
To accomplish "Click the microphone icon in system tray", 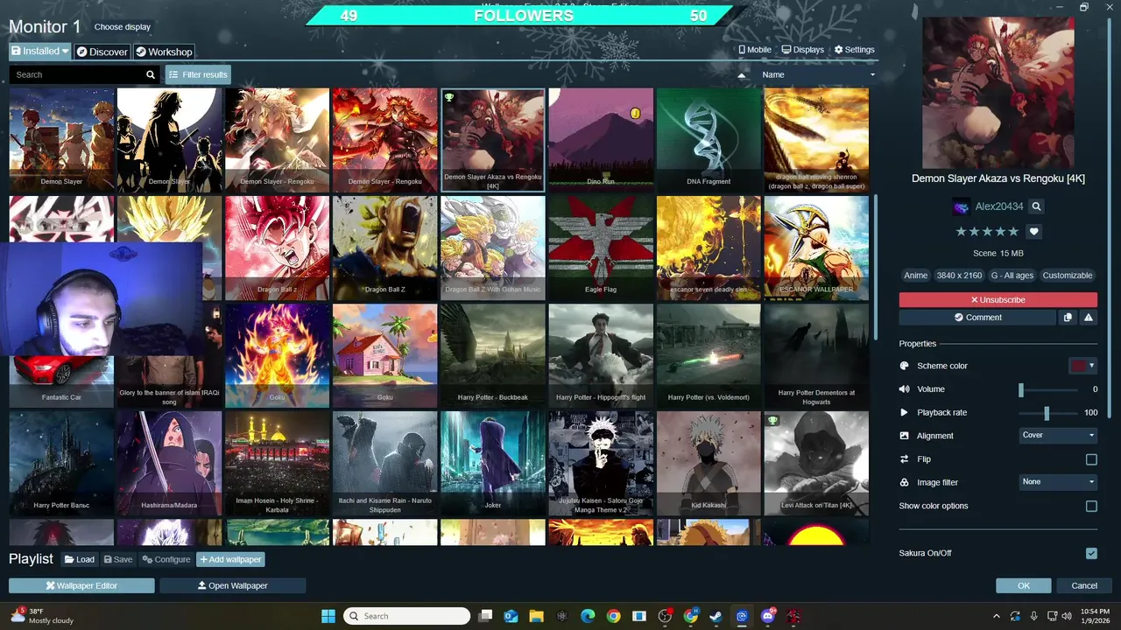I will [1034, 616].
